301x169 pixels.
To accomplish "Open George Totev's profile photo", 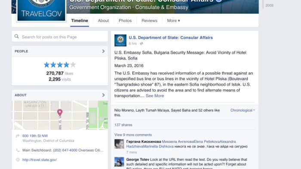I will click(119, 162).
